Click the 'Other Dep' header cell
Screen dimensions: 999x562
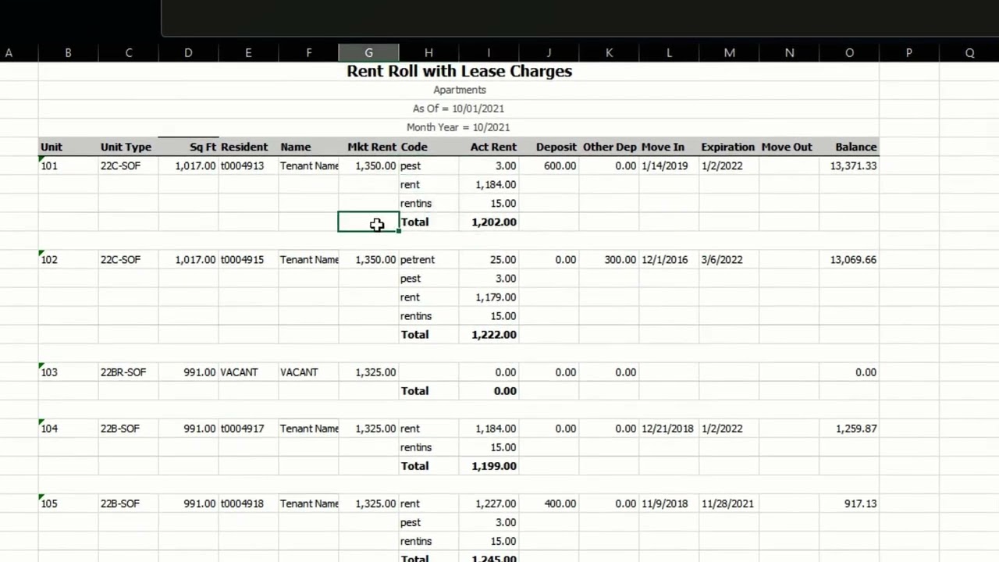coord(610,147)
